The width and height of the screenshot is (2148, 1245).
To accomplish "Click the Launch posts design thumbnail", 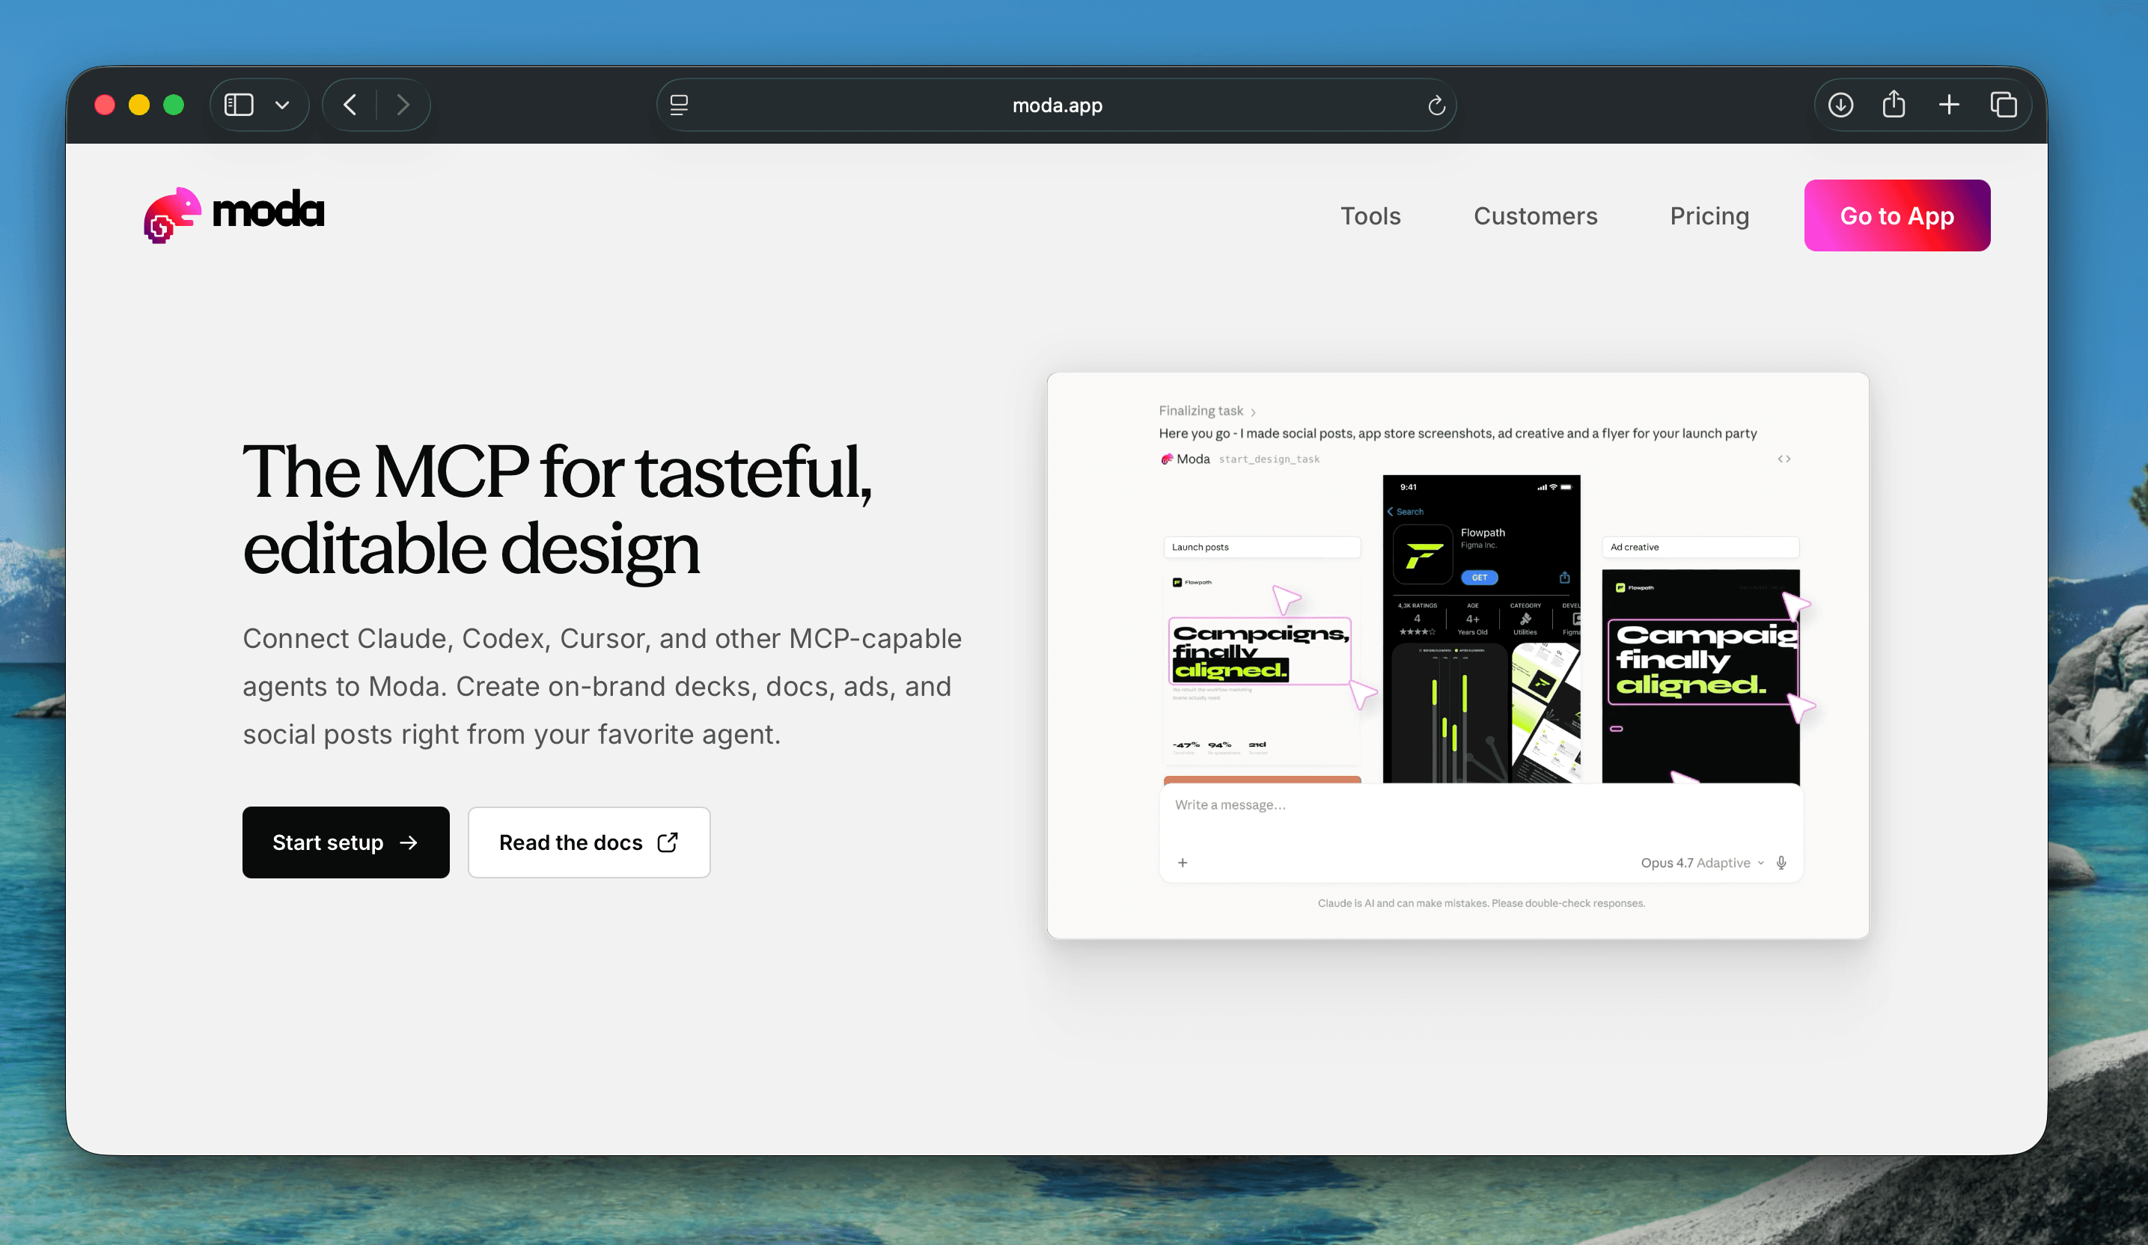I will pos(1262,669).
